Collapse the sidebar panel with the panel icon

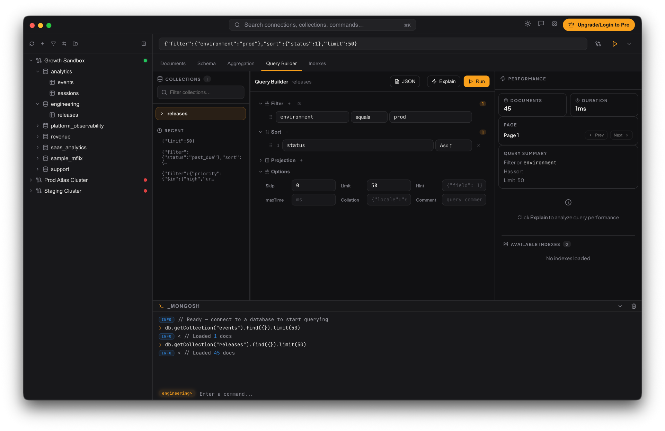pyautogui.click(x=144, y=44)
